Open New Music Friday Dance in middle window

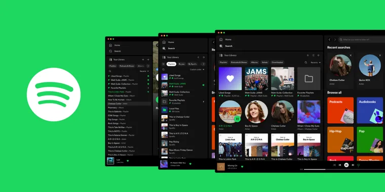click(x=184, y=152)
